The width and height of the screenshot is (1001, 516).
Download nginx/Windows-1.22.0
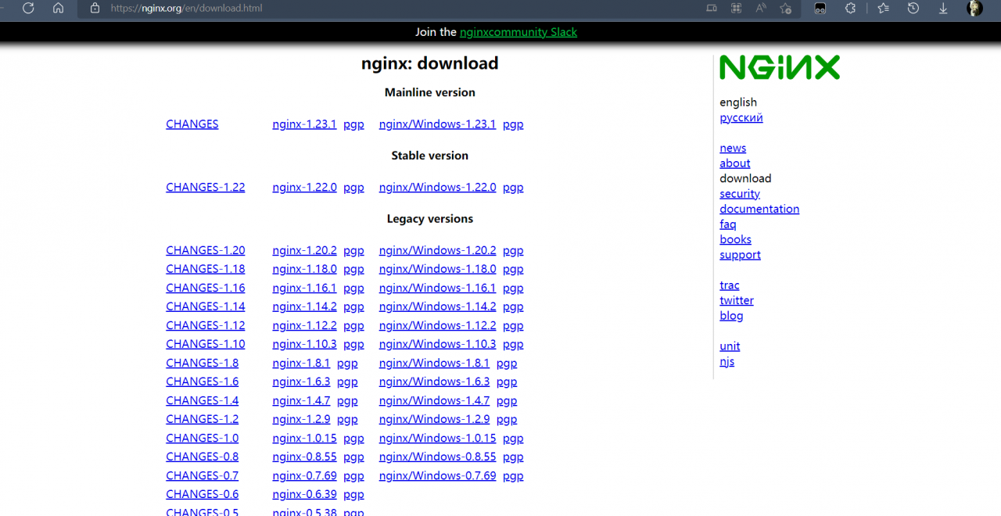coord(437,188)
